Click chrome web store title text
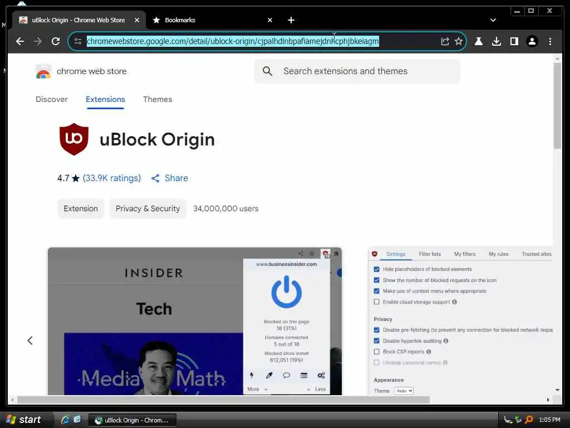The height and width of the screenshot is (428, 570). tap(92, 71)
